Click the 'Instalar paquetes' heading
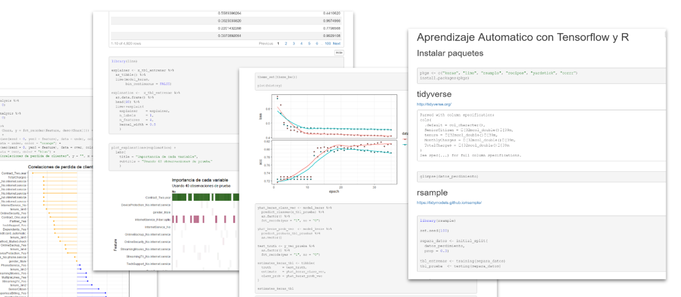The image size is (681, 297). (450, 54)
